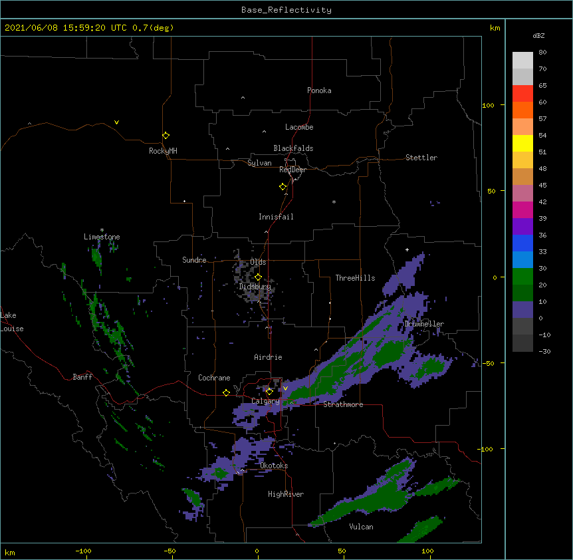The image size is (573, 560).
Task: Click the HighRiver town label
Action: coord(286,494)
